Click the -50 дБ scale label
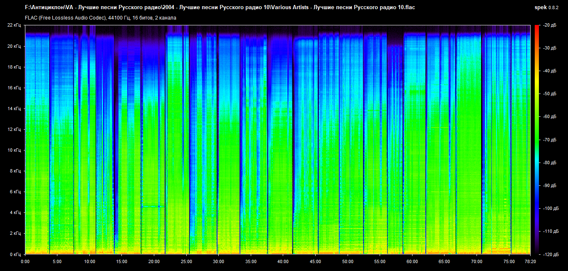Screen dimensions: 568x271 [550, 94]
